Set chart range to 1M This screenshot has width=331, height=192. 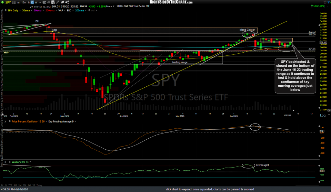click(x=24, y=185)
